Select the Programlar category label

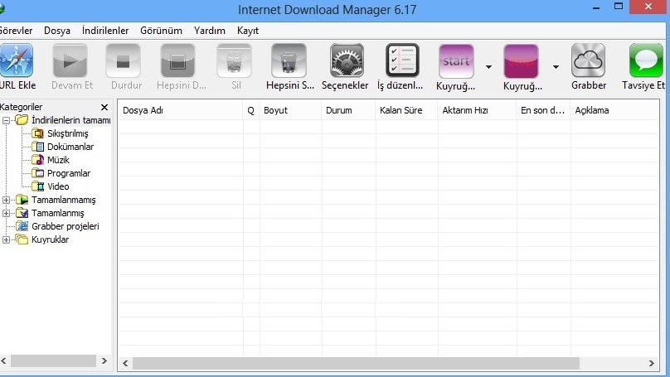pos(69,173)
